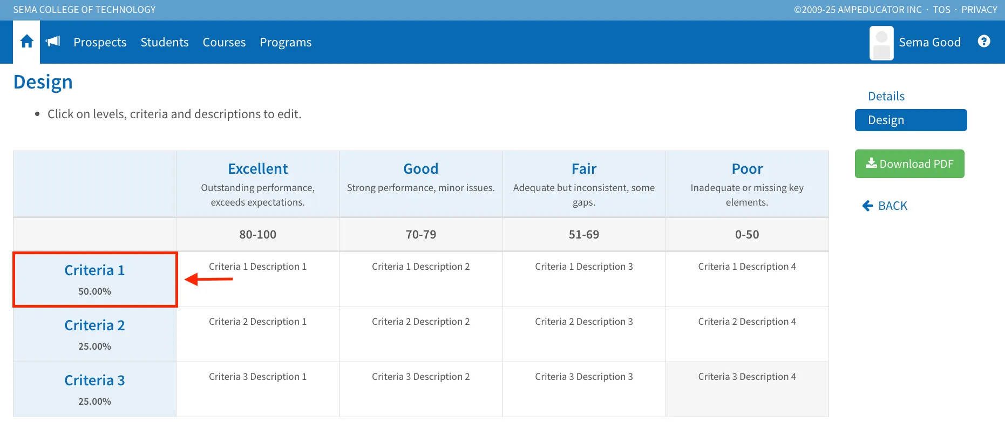Screen dimensions: 1005x422
Task: Open the Prospects menu
Action: tap(100, 42)
